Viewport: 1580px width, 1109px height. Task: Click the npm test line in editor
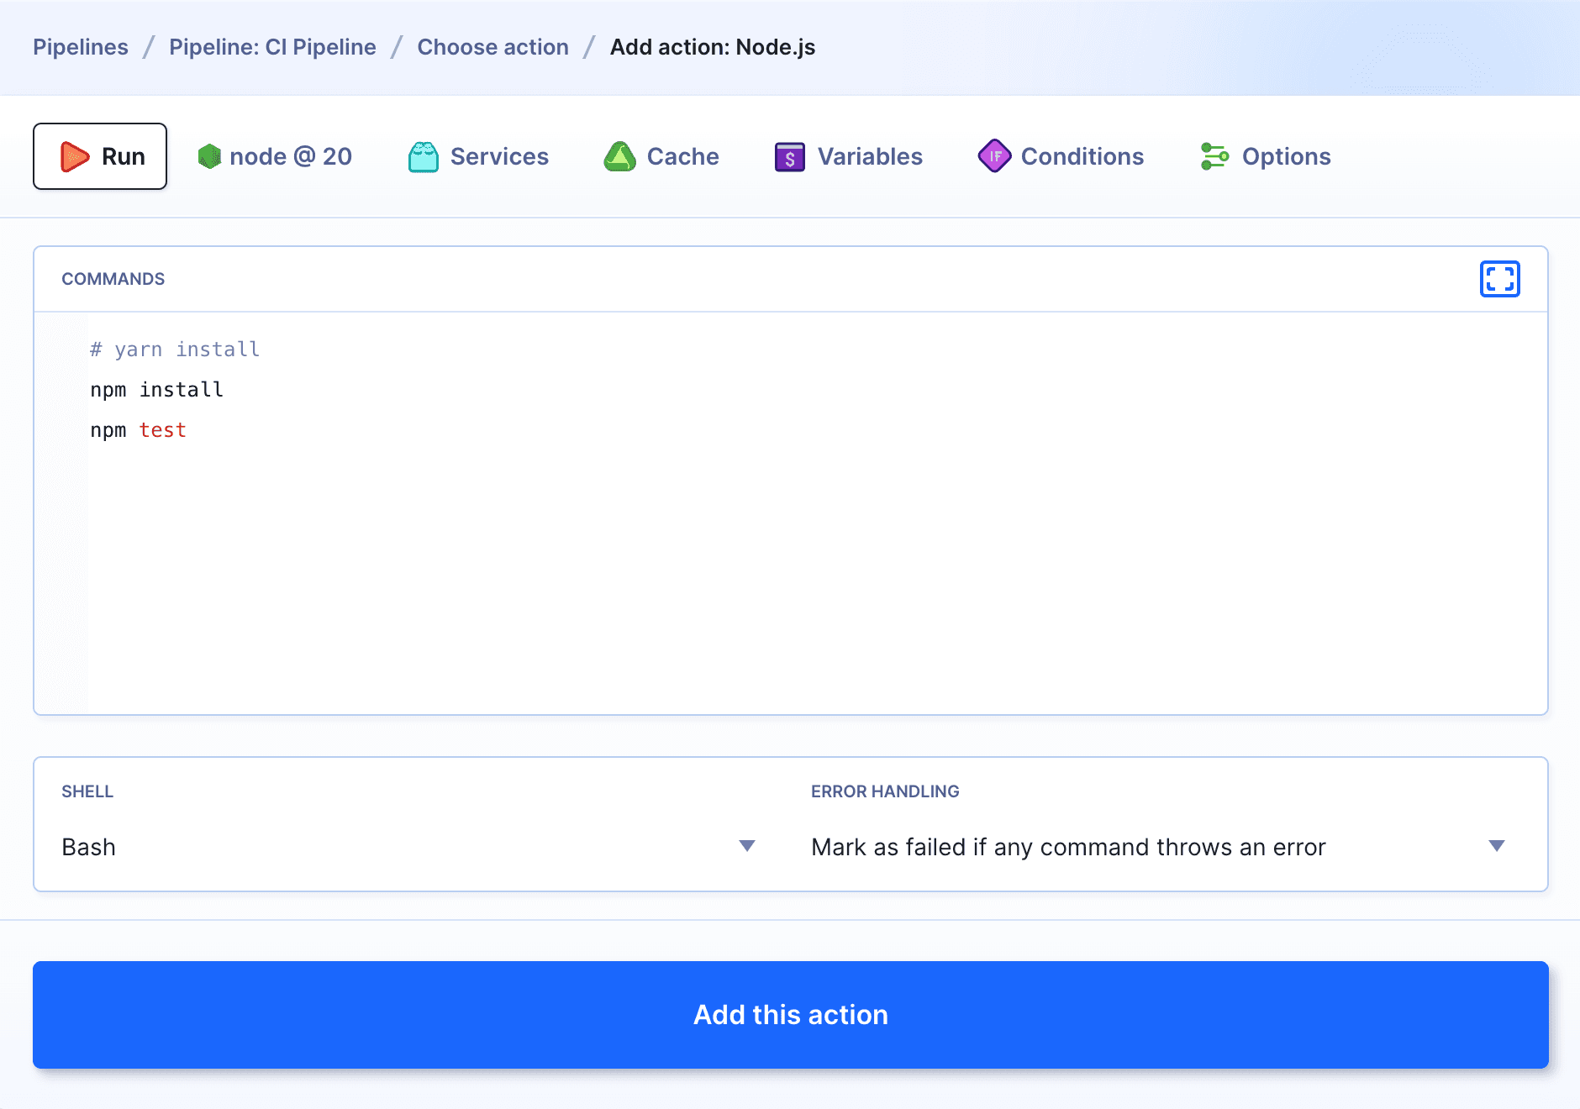click(x=139, y=430)
